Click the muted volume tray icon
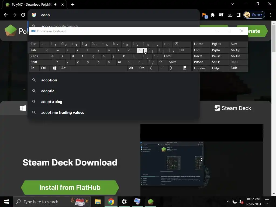Screen dimensions: 276x207 tap(241, 202)
